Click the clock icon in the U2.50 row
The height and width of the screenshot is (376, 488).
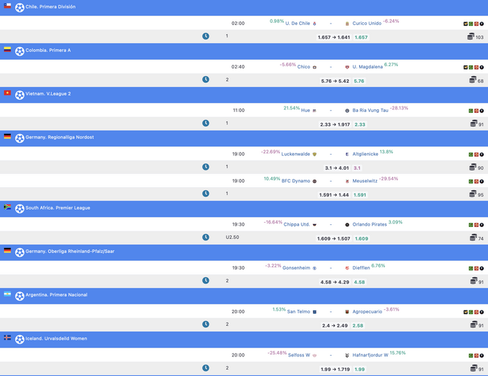pyautogui.click(x=206, y=237)
